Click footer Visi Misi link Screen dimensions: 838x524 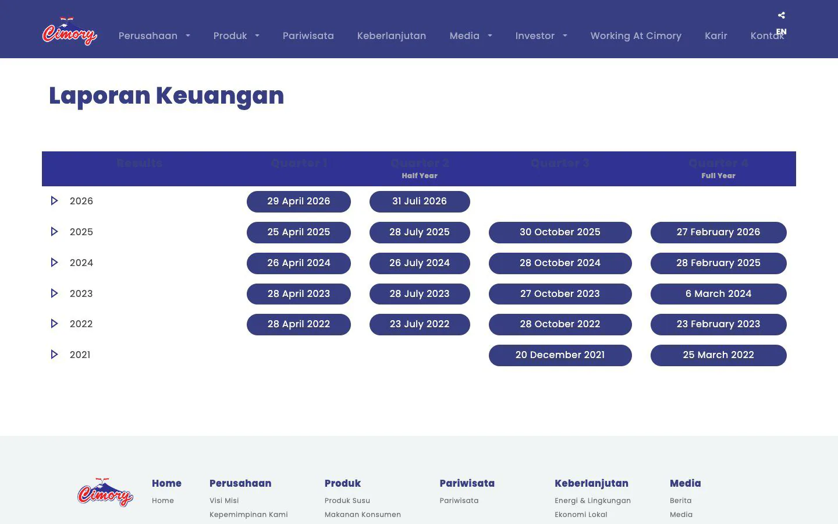point(224,501)
